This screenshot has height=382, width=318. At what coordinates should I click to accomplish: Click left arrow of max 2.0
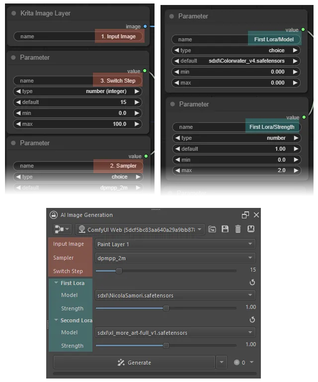[x=177, y=171]
